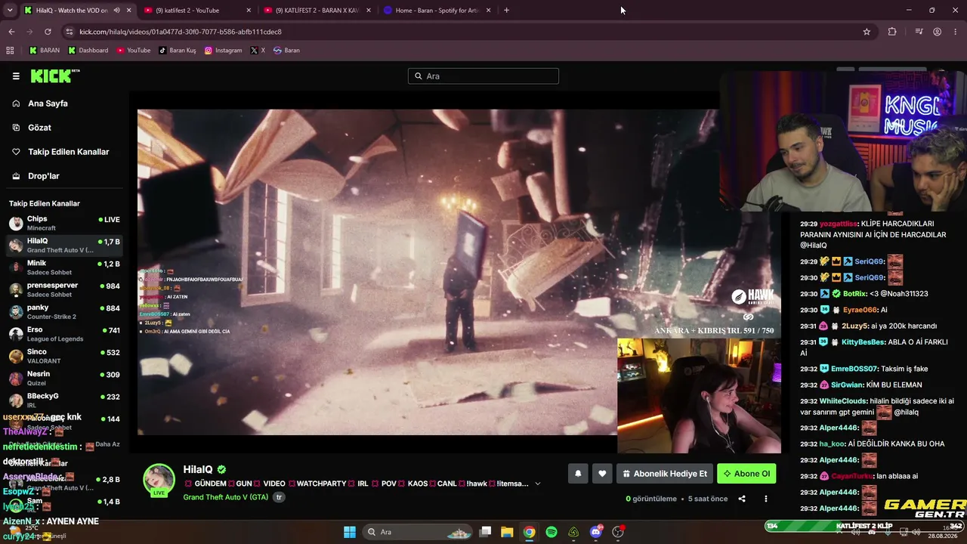
Task: Close the katlifest 2 YouTube tab
Action: click(x=249, y=11)
